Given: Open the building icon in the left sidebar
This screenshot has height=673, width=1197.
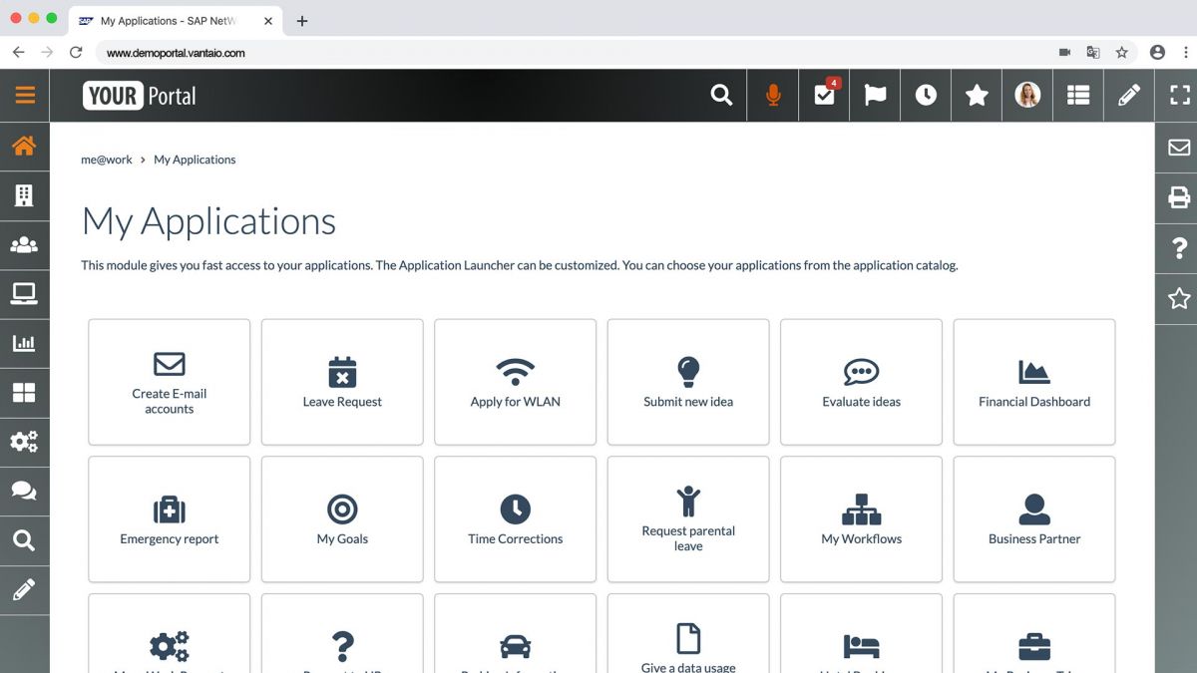Looking at the screenshot, I should pyautogui.click(x=24, y=195).
